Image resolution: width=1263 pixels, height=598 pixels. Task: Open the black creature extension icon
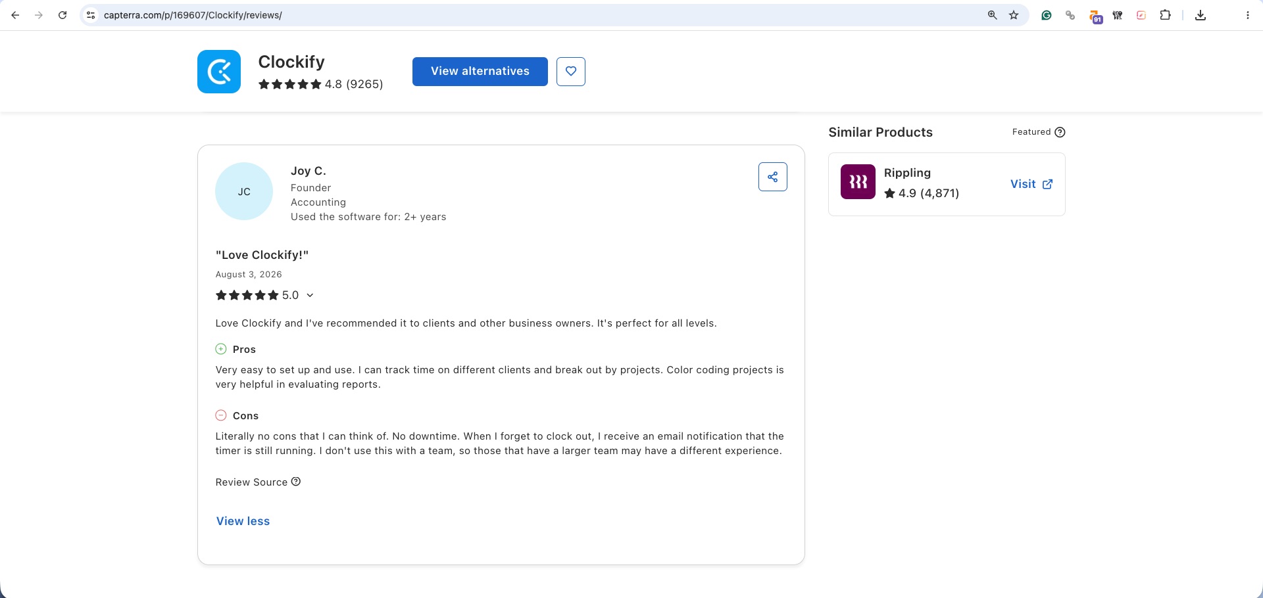(x=1118, y=15)
